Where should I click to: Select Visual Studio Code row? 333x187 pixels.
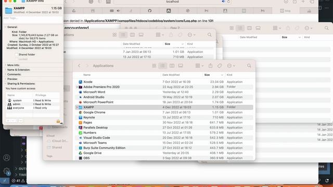point(164,138)
